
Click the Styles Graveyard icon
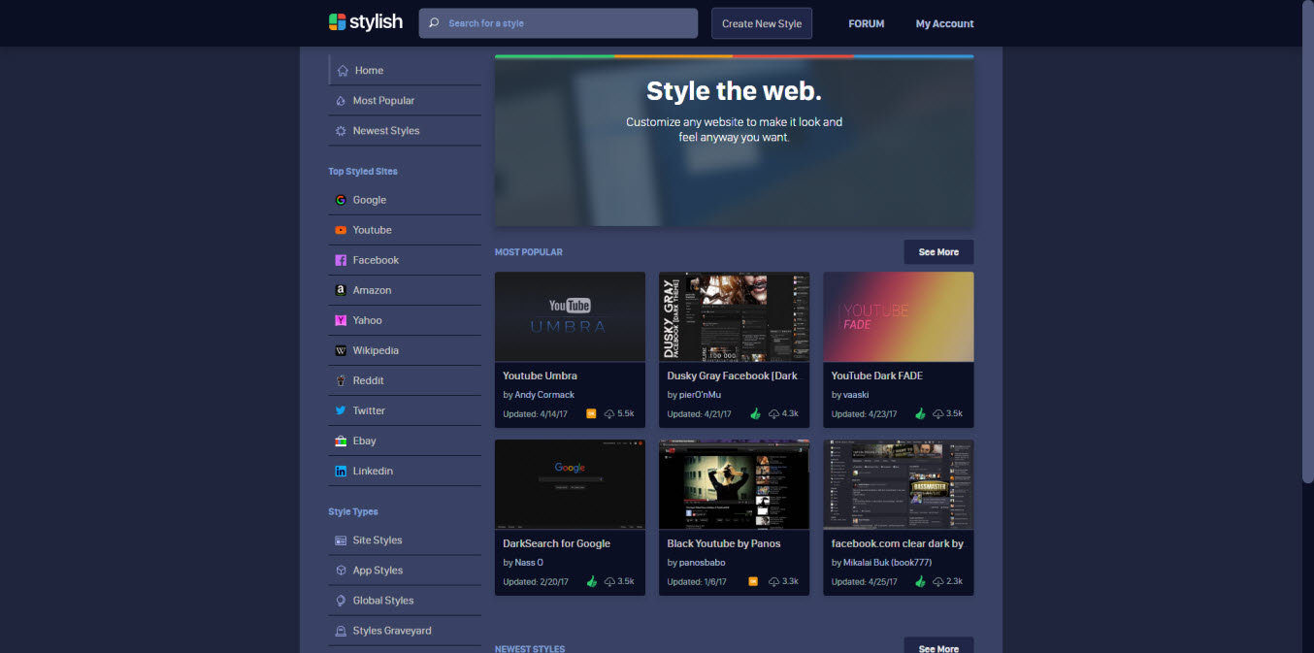[341, 631]
